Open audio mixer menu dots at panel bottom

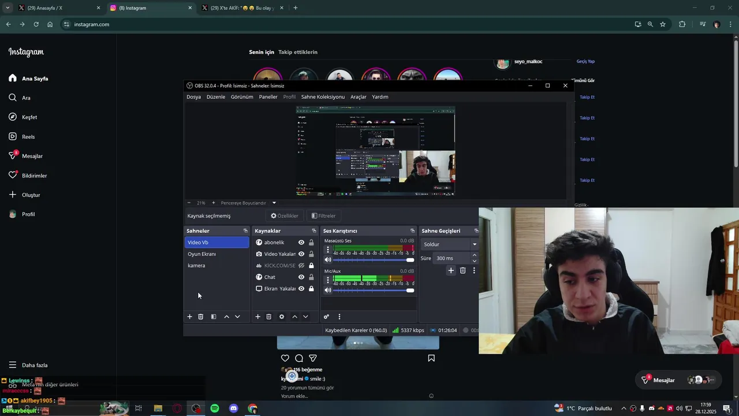pos(339,317)
